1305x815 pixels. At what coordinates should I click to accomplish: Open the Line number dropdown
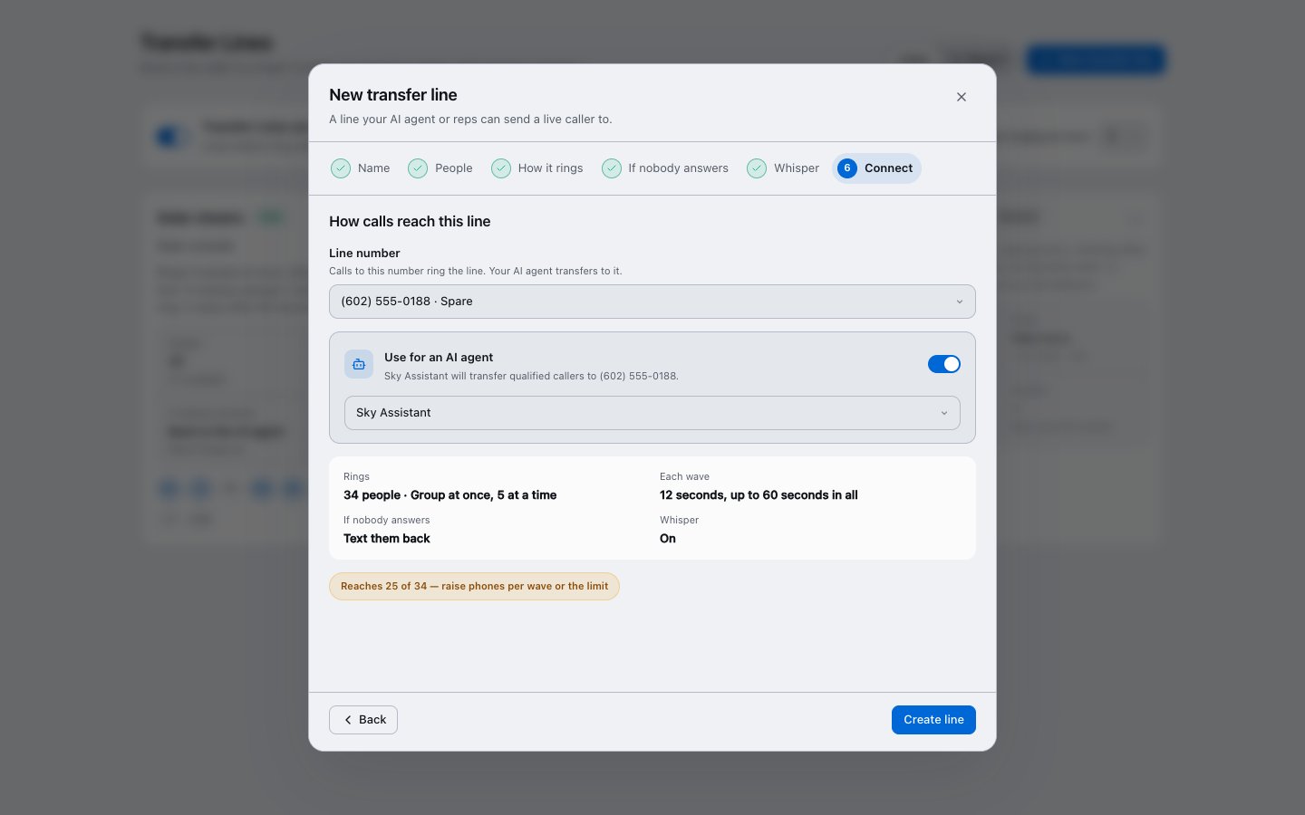coord(652,302)
